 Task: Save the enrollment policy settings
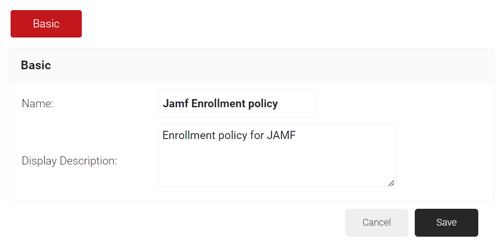[x=446, y=222]
